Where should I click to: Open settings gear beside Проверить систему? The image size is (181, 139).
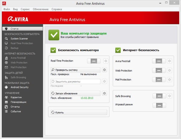point(105,70)
